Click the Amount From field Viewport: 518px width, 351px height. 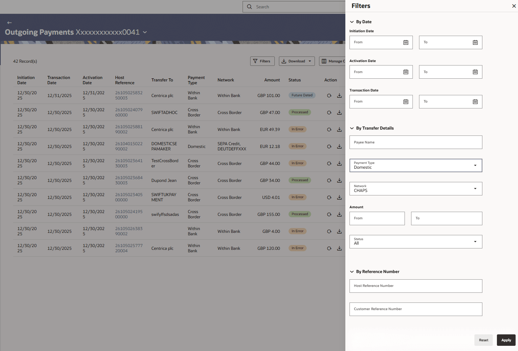point(377,218)
